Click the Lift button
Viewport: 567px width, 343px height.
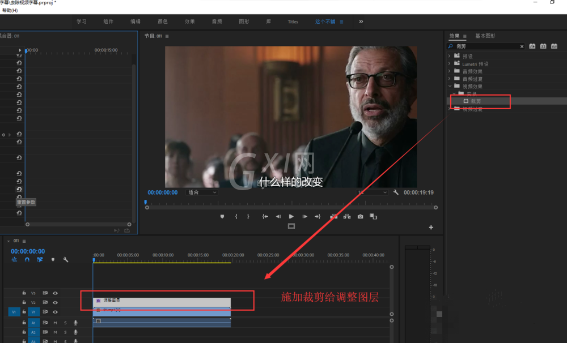[x=334, y=217]
